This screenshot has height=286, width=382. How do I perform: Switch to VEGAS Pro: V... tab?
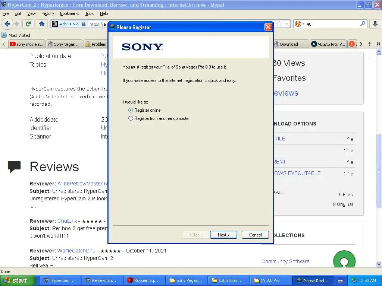(328, 44)
